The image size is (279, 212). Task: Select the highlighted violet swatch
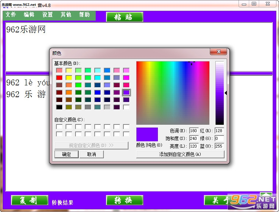(126, 92)
